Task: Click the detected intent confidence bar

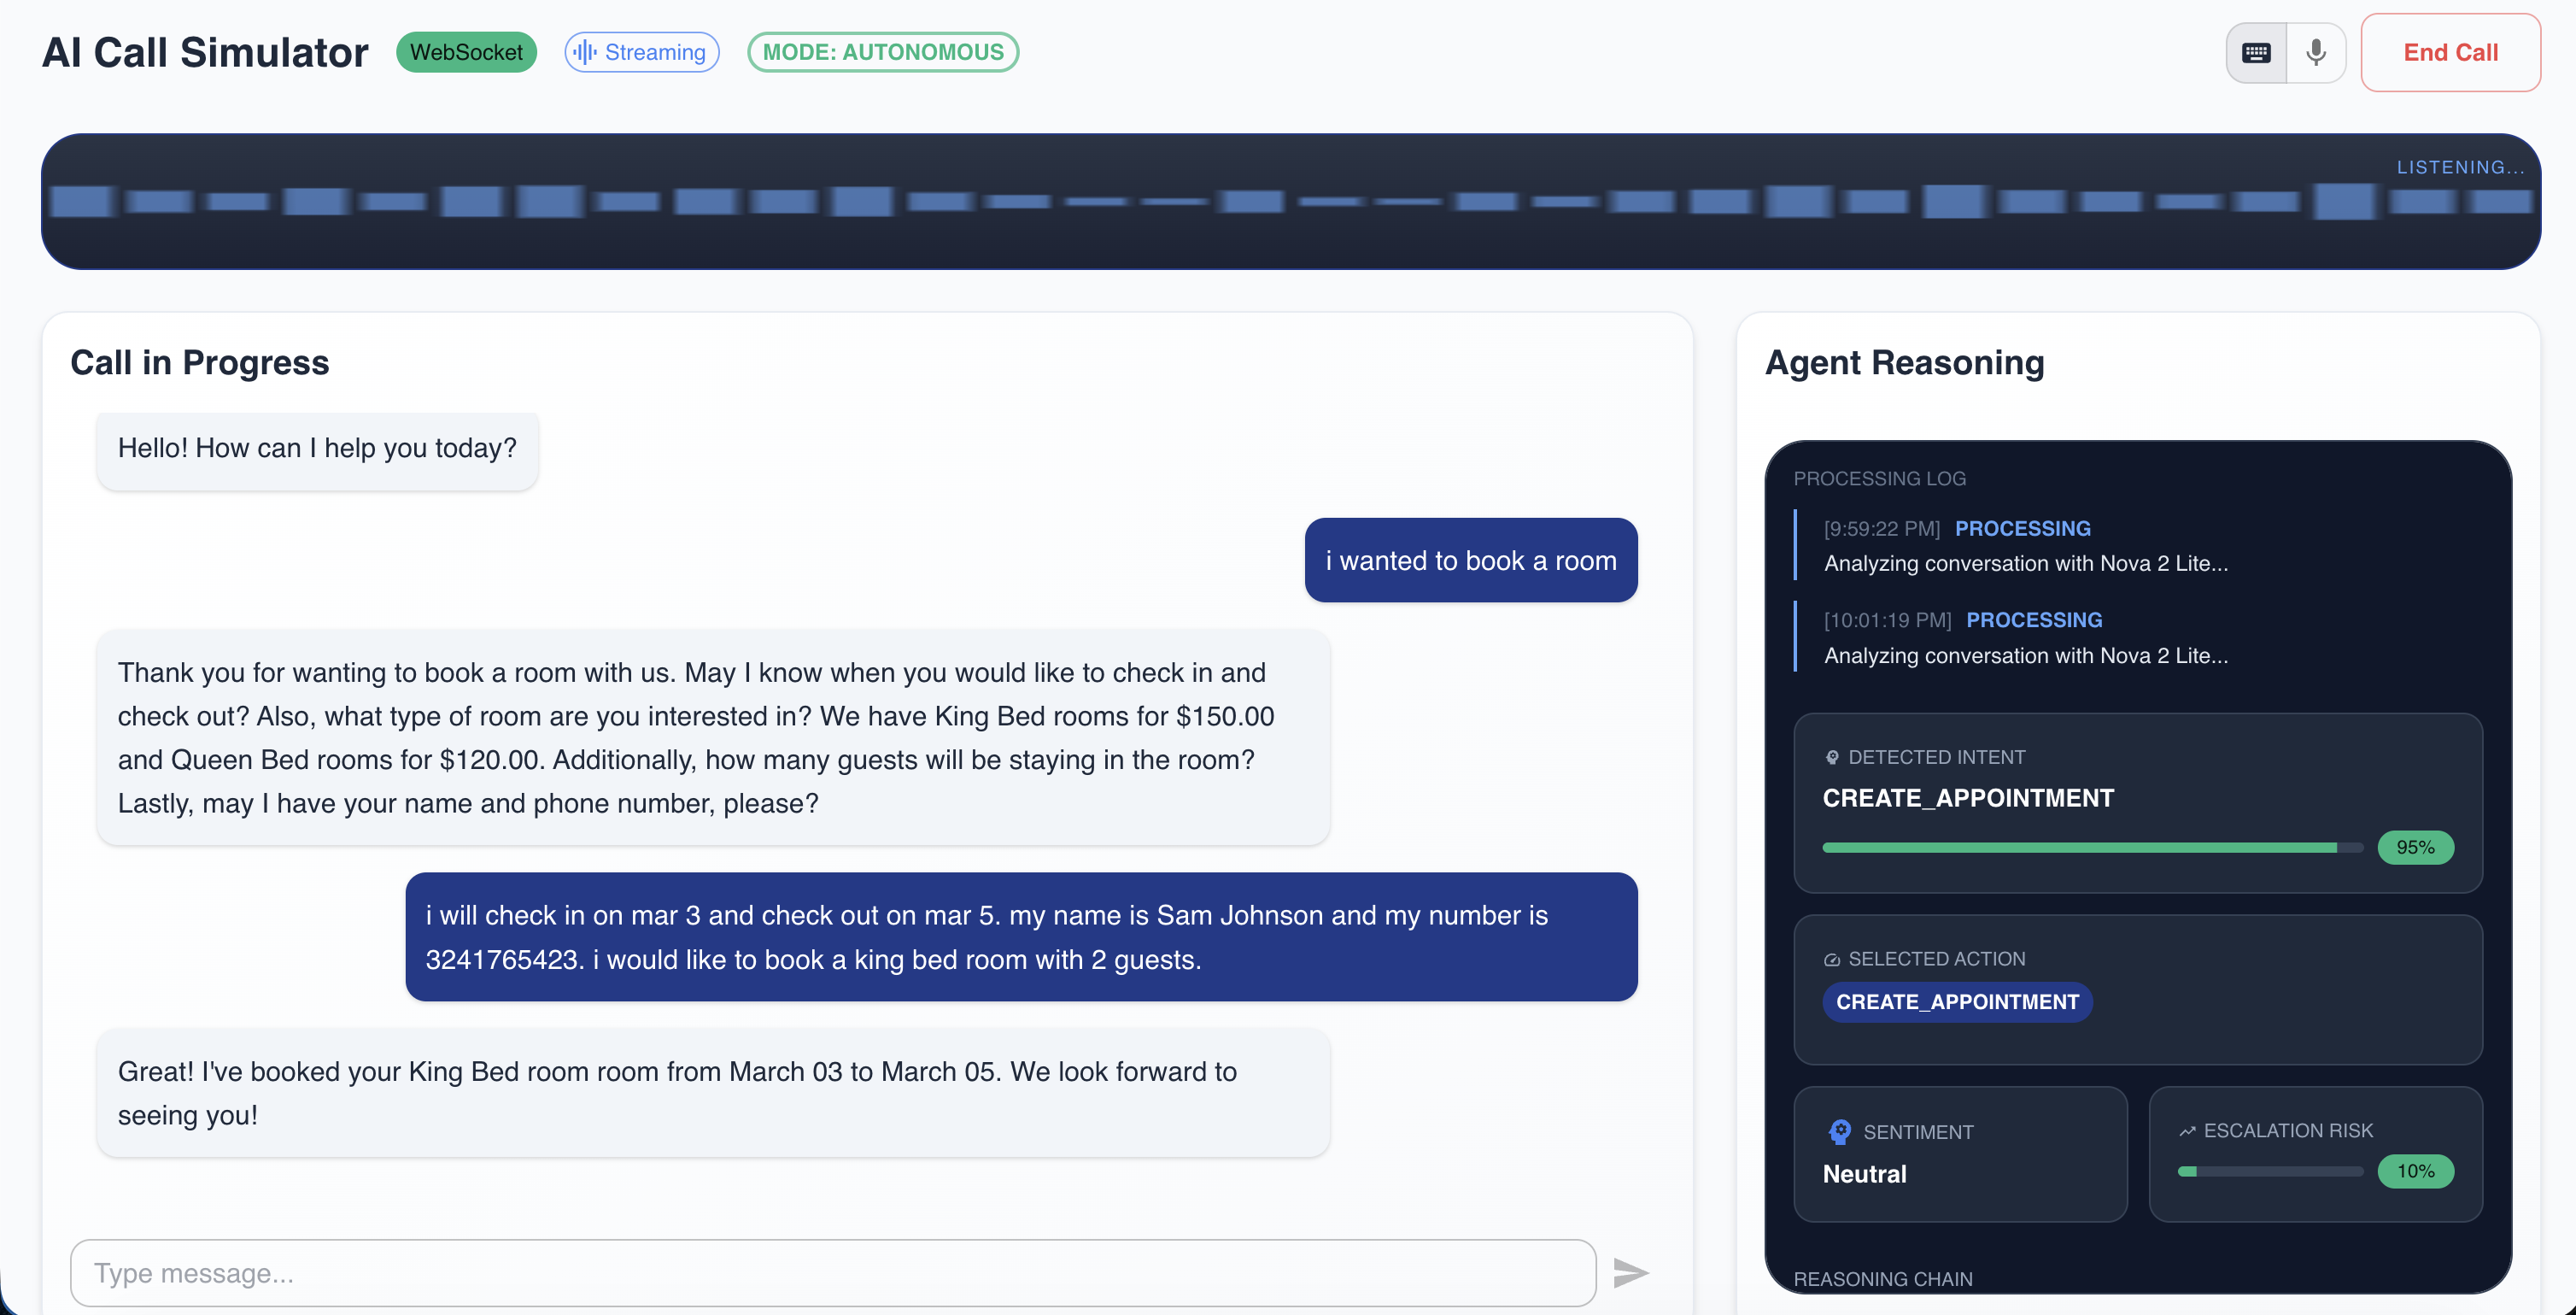Action: tap(2092, 848)
